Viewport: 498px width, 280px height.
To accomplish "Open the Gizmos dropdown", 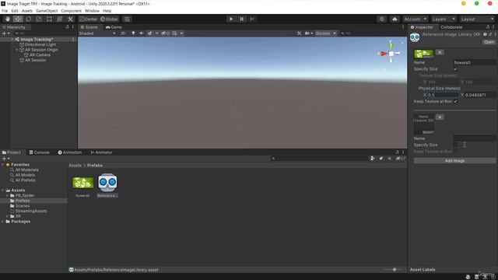I will [x=325, y=33].
